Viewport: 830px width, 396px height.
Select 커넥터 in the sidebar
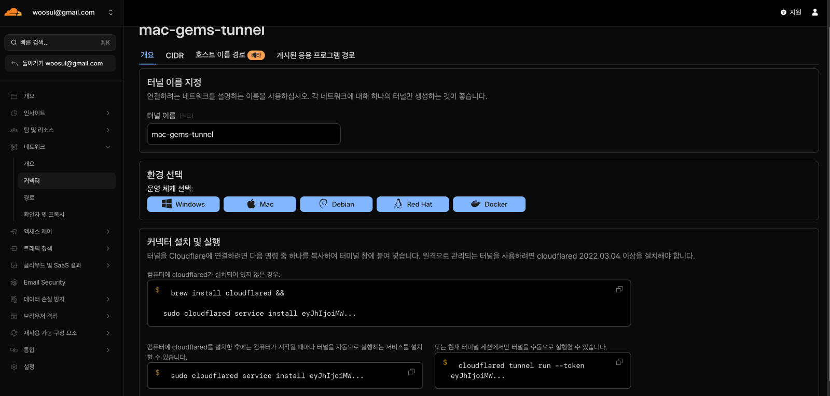(66, 181)
